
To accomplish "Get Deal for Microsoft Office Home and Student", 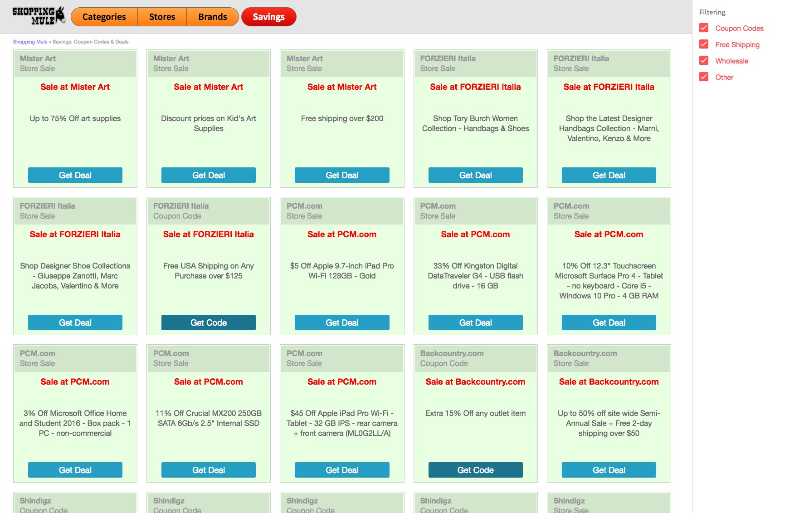I will point(75,470).
